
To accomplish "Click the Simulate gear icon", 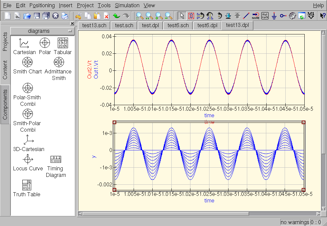I will pos(293,16).
